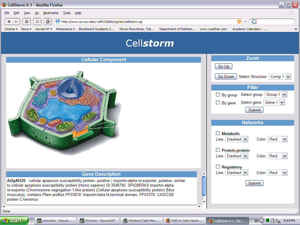This screenshot has height=225, width=300.
Task: Click the Home toolbar icon
Action: click(x=48, y=21)
